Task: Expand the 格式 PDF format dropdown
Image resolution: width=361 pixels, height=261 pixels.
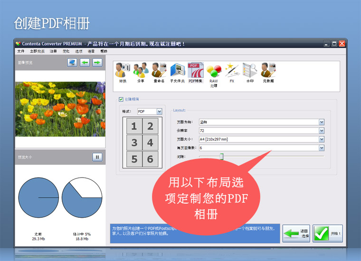Action: click(159, 112)
